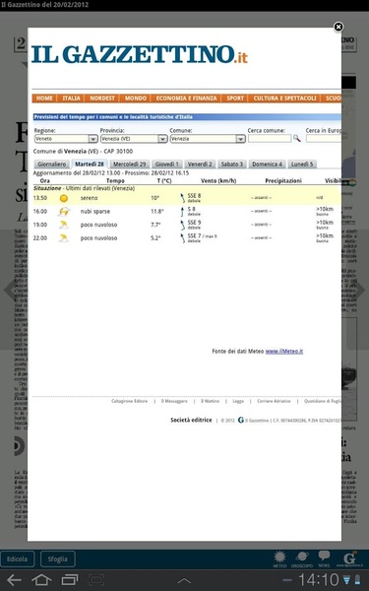Click the magnifier search icon next to Cerca comune
The width and height of the screenshot is (369, 591).
[297, 138]
